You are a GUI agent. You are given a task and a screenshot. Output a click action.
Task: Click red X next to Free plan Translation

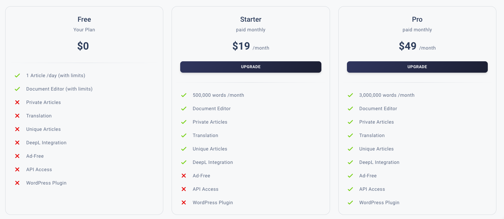tap(17, 116)
